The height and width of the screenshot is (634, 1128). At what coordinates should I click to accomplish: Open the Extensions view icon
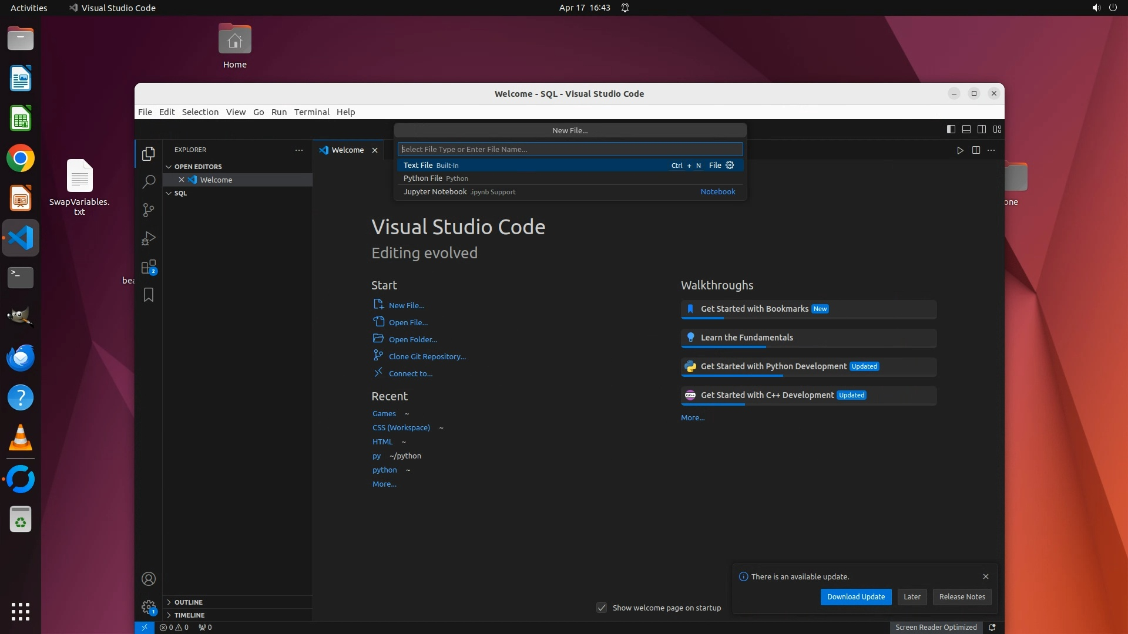[149, 267]
